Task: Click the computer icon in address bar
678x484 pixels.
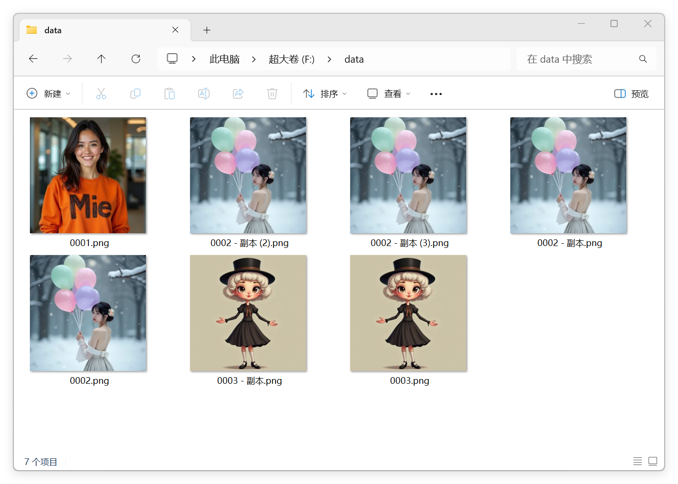Action: coord(172,59)
